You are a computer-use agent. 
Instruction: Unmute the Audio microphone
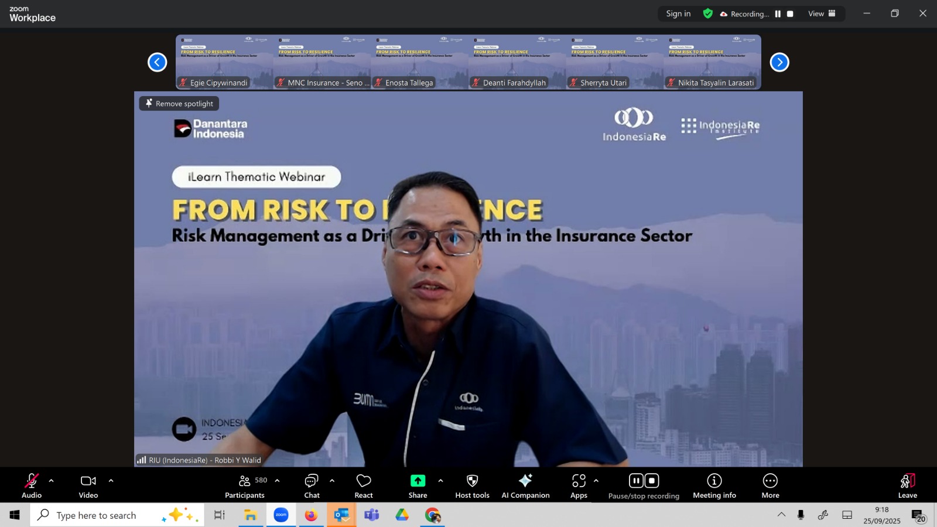(x=32, y=486)
